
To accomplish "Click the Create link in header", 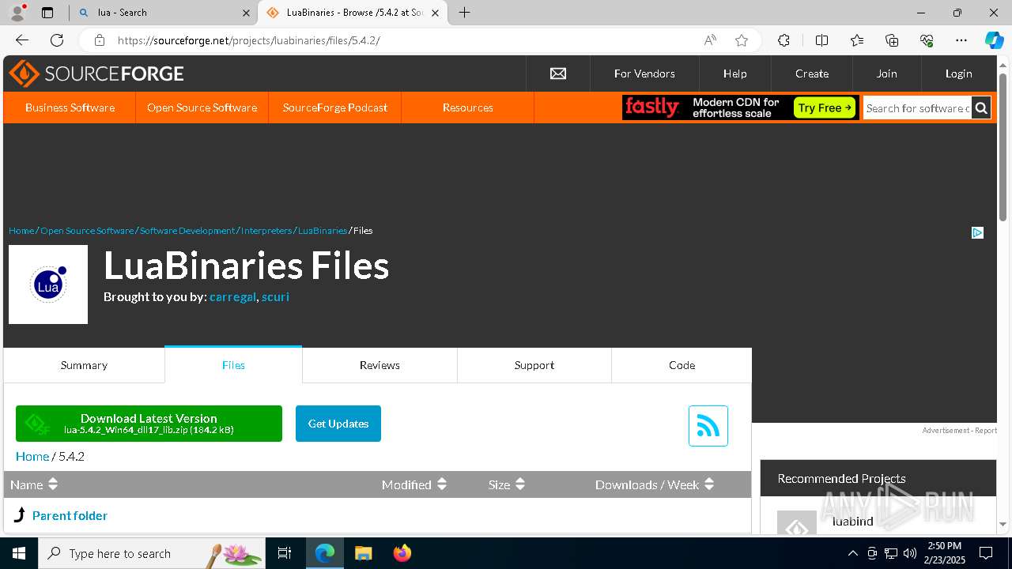I will (x=812, y=73).
